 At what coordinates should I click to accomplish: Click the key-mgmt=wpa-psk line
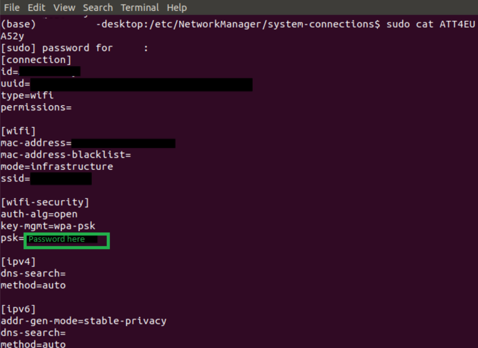[48, 226]
